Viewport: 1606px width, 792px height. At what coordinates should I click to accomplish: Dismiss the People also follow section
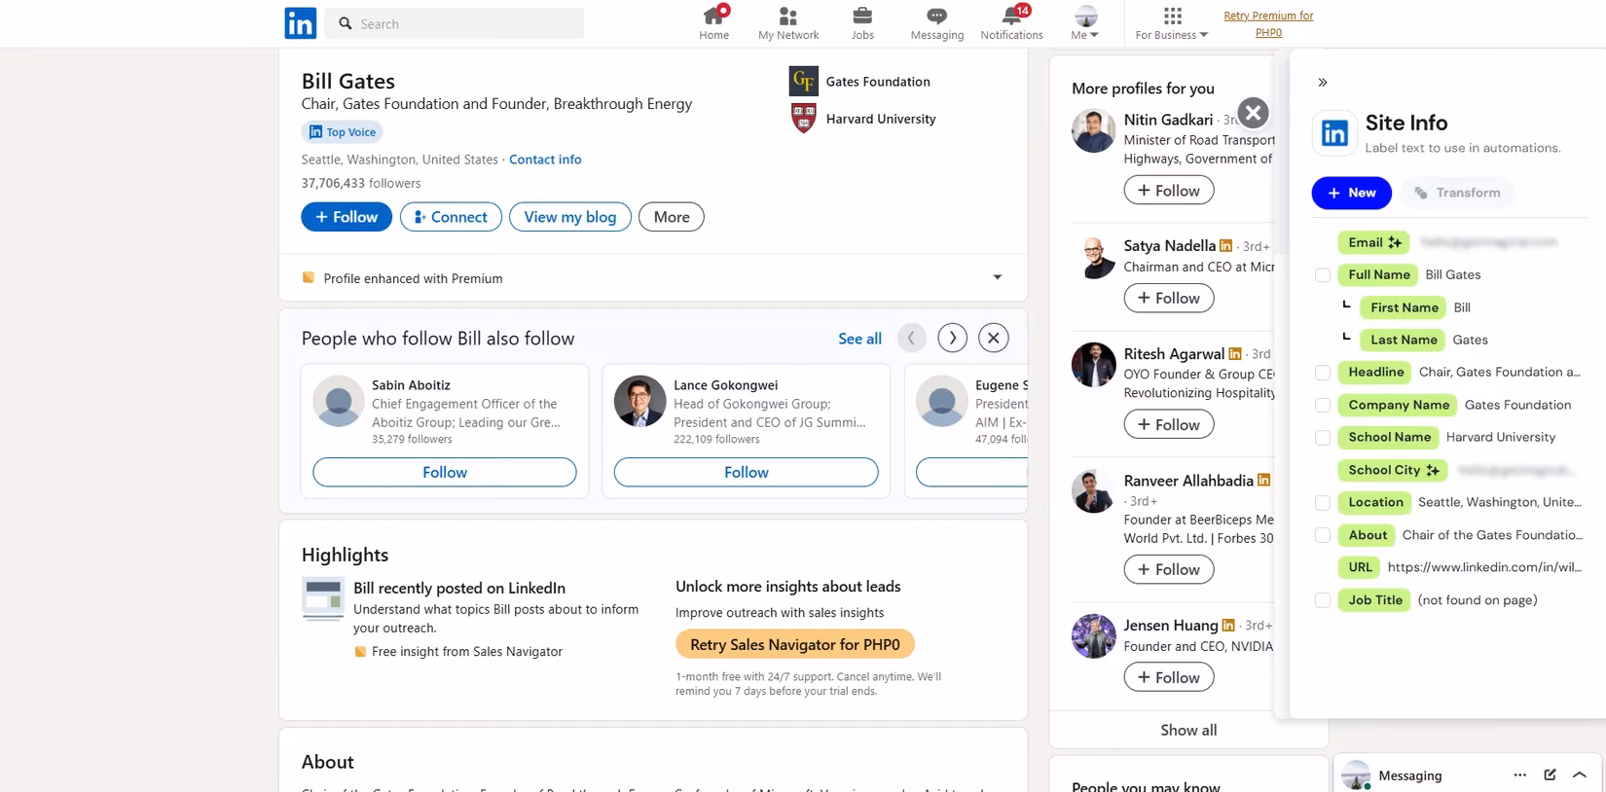click(x=993, y=338)
